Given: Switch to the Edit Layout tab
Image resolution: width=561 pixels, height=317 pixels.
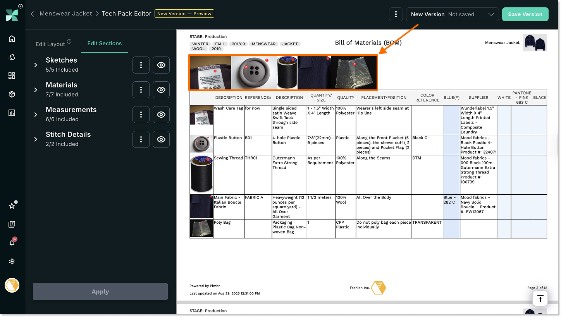Looking at the screenshot, I should [50, 44].
